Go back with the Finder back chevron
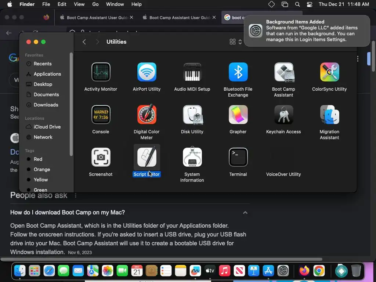376x282 pixels. [x=84, y=42]
